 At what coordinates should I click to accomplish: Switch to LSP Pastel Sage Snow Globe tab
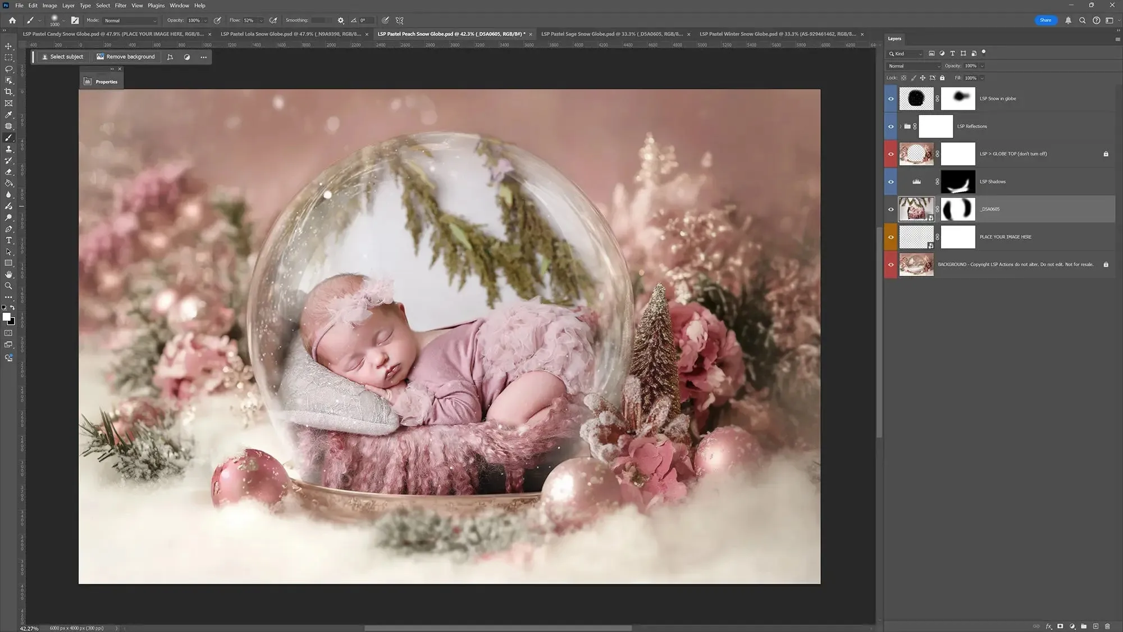point(611,34)
